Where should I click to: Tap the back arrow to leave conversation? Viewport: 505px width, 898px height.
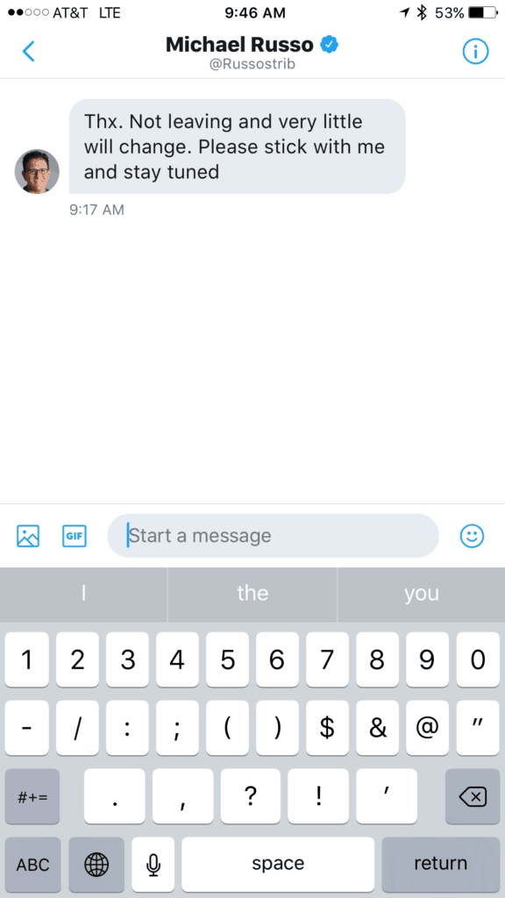(x=28, y=52)
